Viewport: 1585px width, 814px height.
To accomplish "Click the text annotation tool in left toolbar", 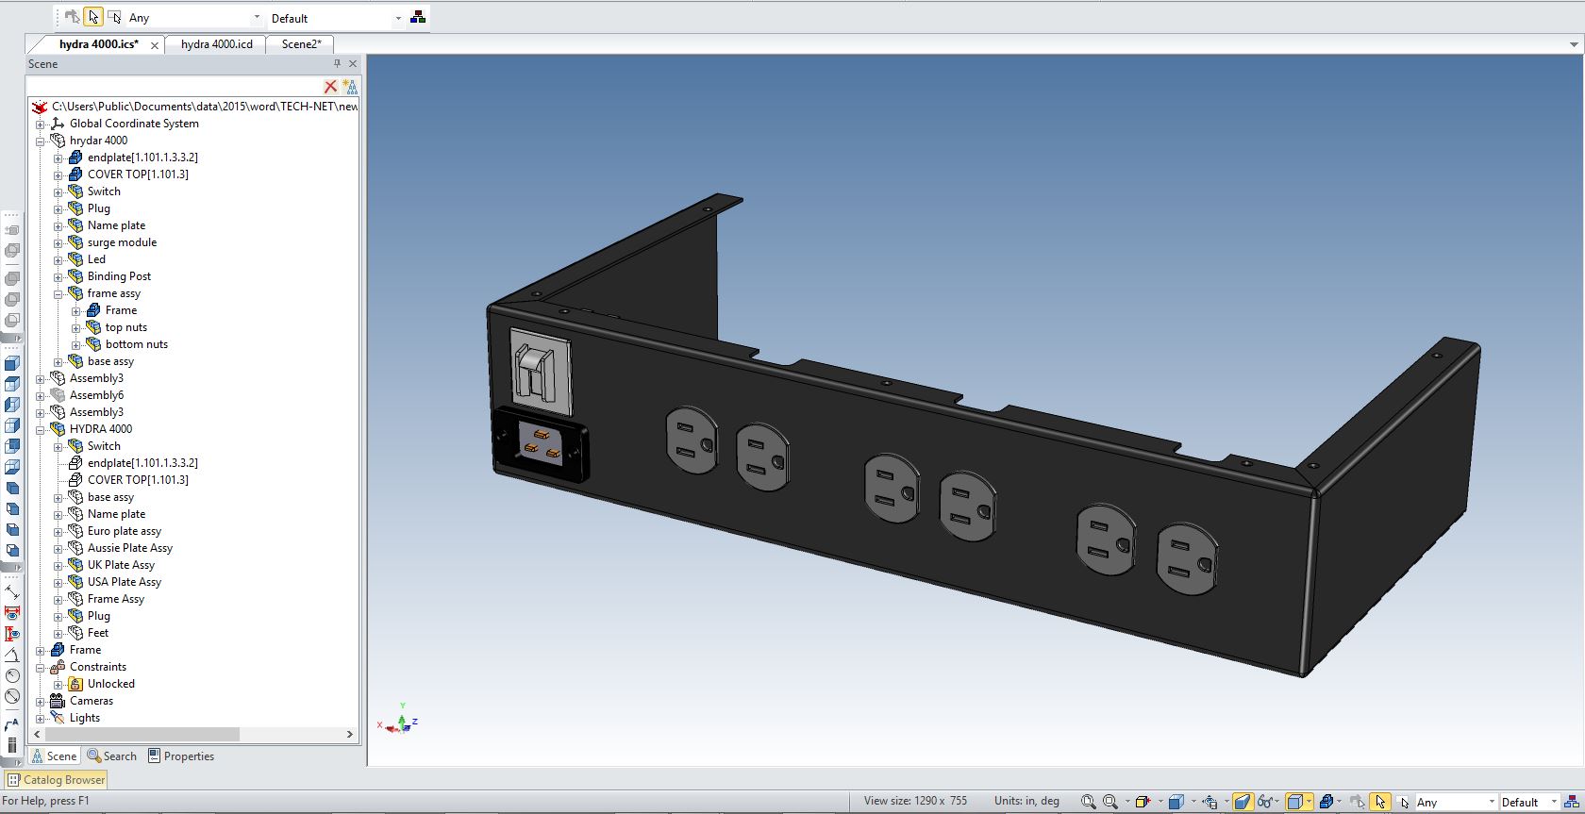I will click(x=12, y=724).
